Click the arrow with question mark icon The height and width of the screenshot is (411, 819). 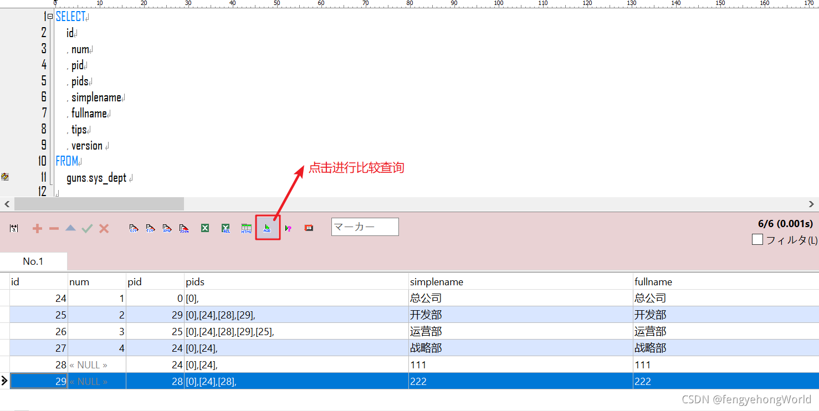(288, 228)
